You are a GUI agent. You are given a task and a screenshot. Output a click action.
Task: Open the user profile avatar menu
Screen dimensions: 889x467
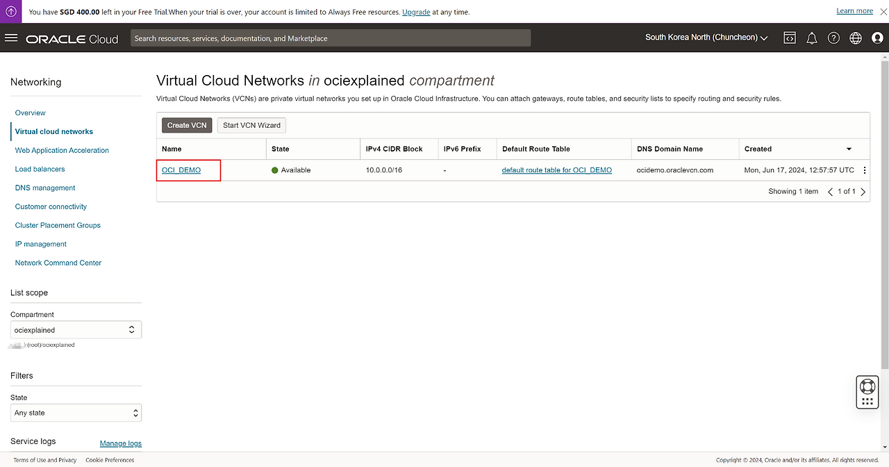point(877,38)
